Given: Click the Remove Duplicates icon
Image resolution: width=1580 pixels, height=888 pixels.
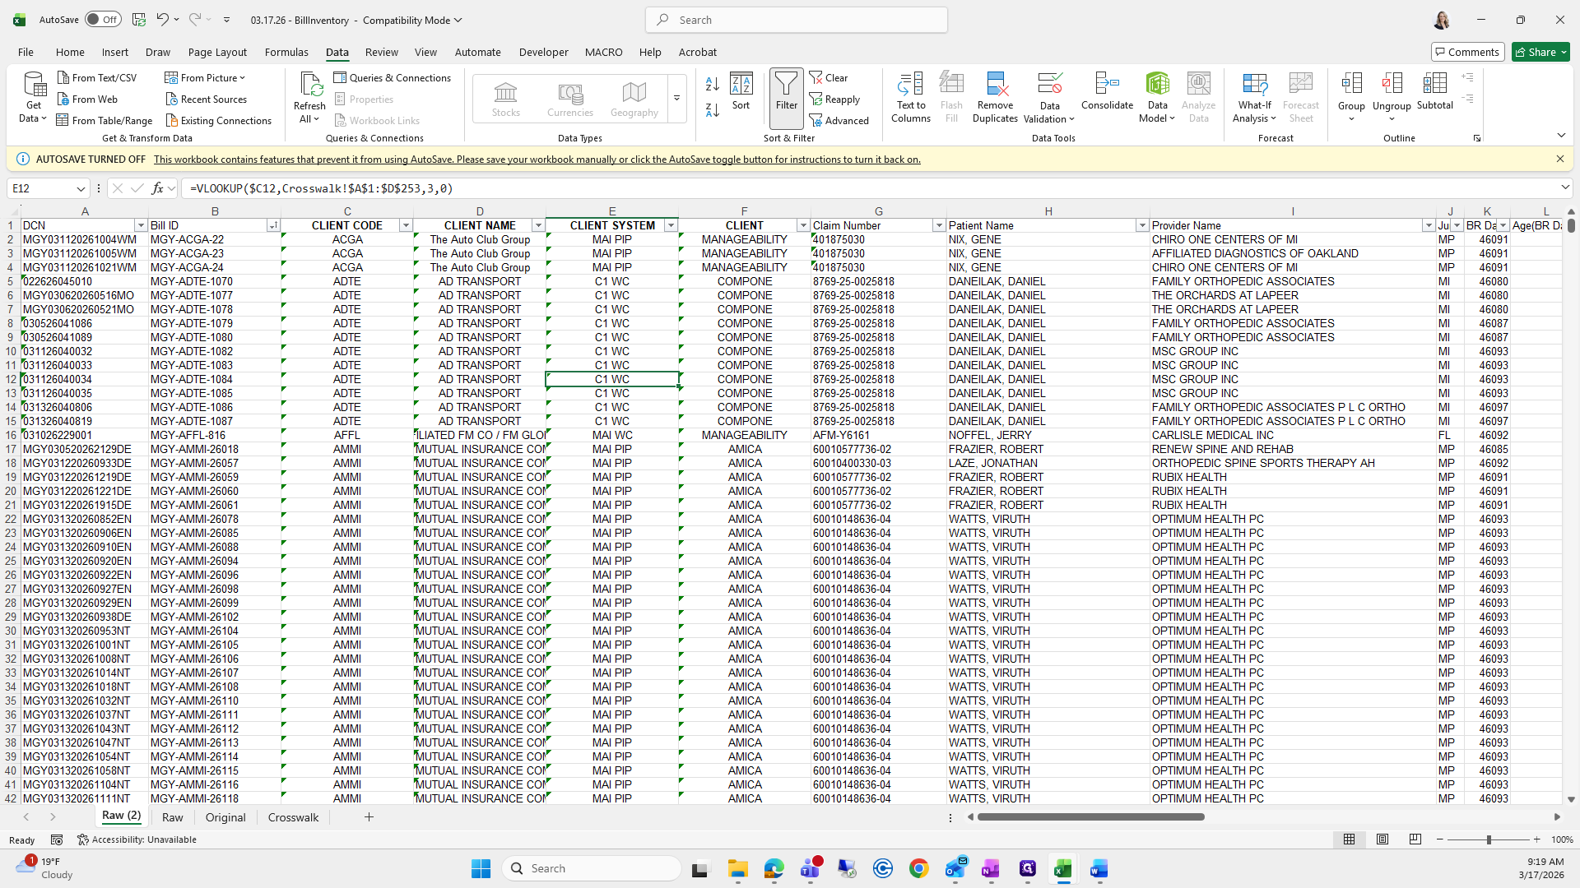Looking at the screenshot, I should click(x=995, y=85).
